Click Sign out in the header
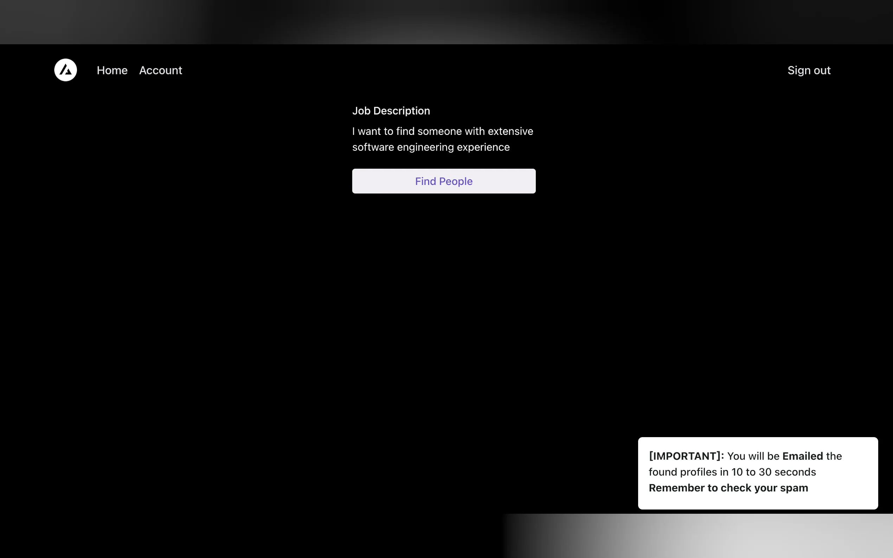This screenshot has width=893, height=558. [x=809, y=70]
